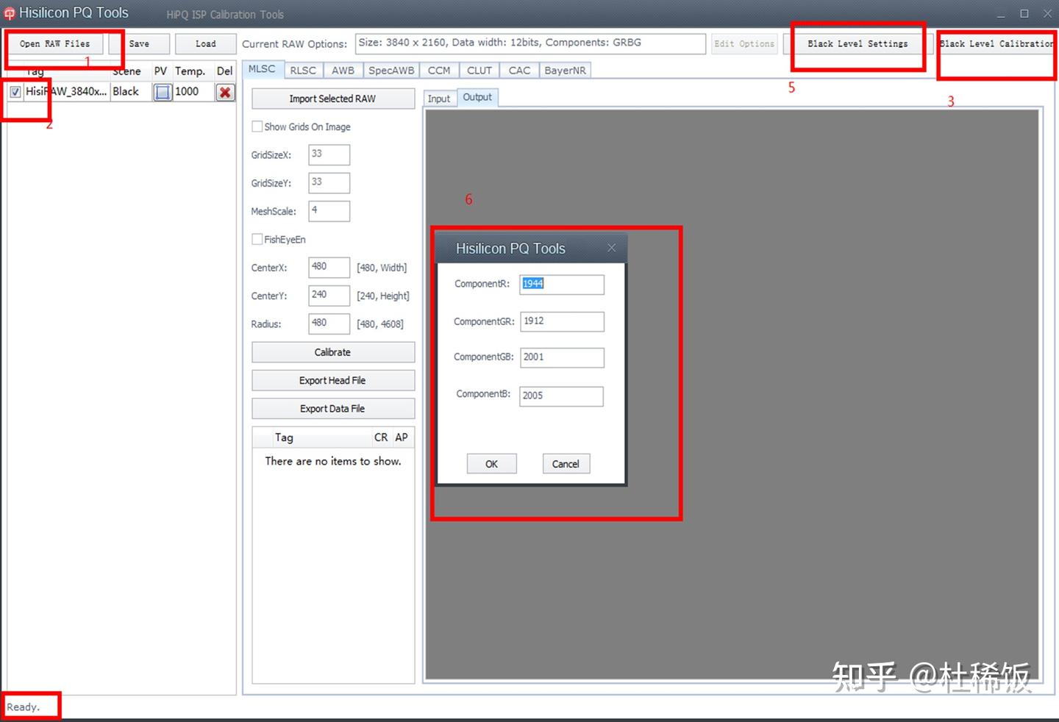
Task: Select the AWB tab
Action: tap(343, 71)
